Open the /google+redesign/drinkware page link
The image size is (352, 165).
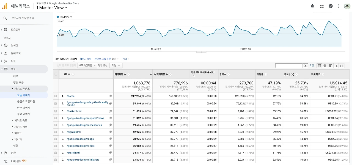point(83,160)
